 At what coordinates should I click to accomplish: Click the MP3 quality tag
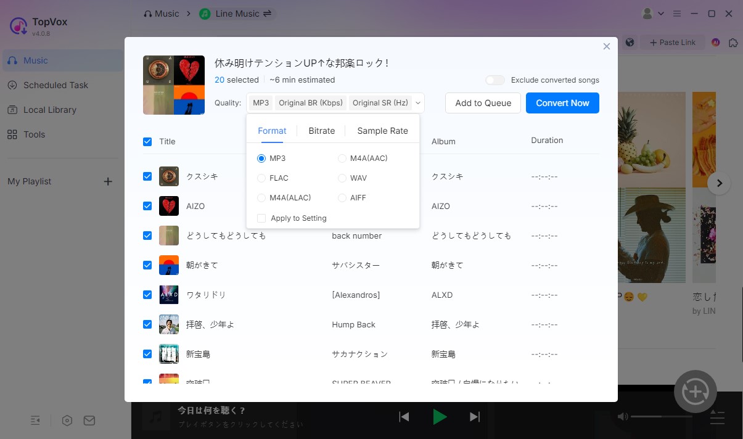click(261, 103)
